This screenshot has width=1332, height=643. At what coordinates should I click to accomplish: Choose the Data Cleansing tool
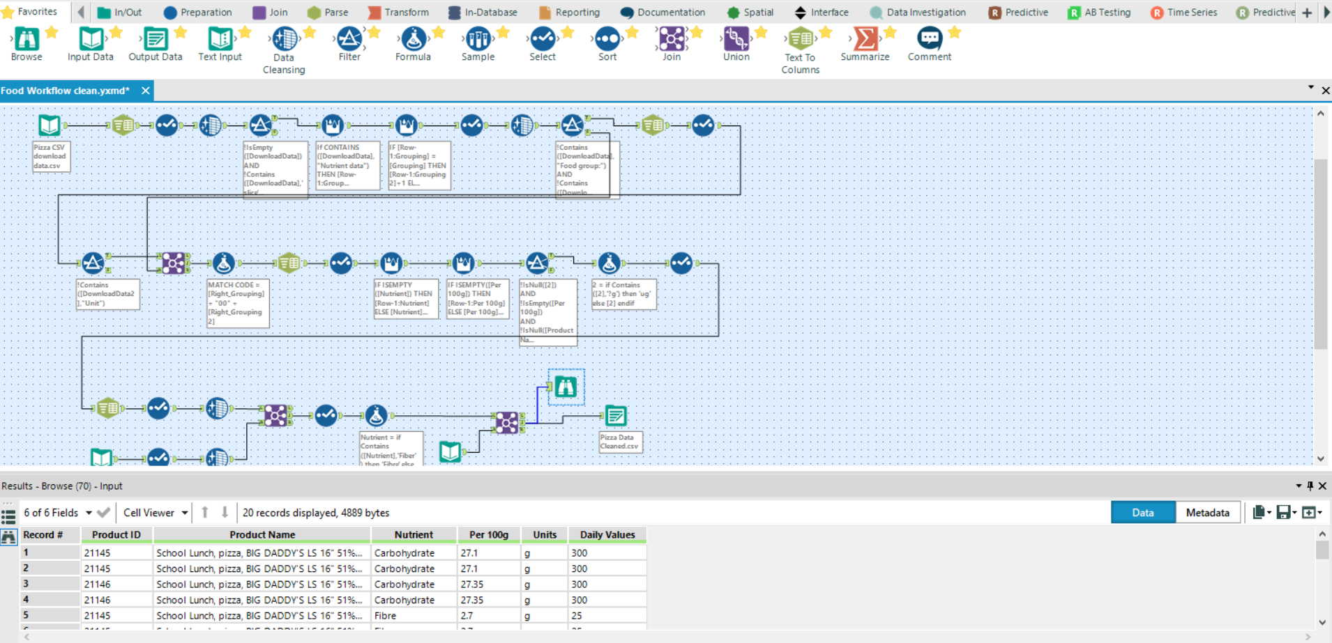[284, 40]
